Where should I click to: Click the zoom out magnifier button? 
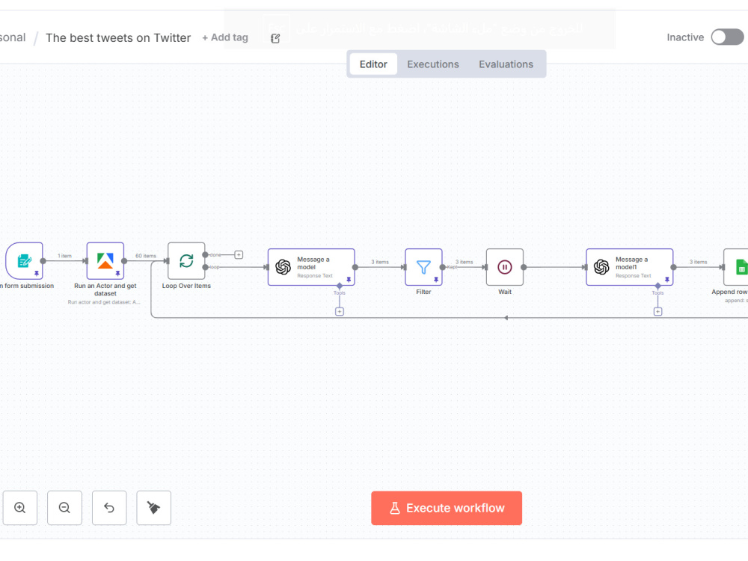pyautogui.click(x=64, y=508)
